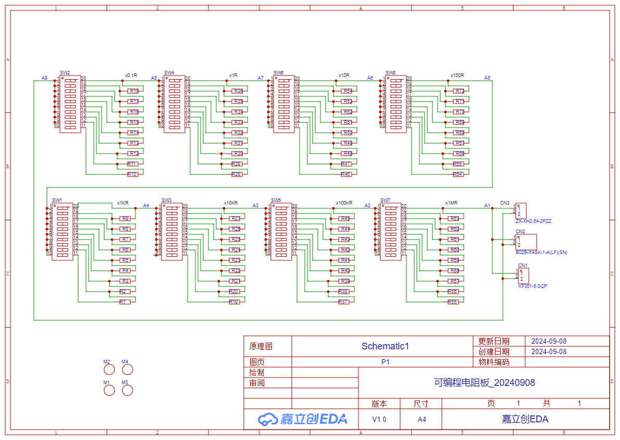Viewport: 620px width, 440px height.
Task: Select mounting hole M3
Action: (x=127, y=390)
